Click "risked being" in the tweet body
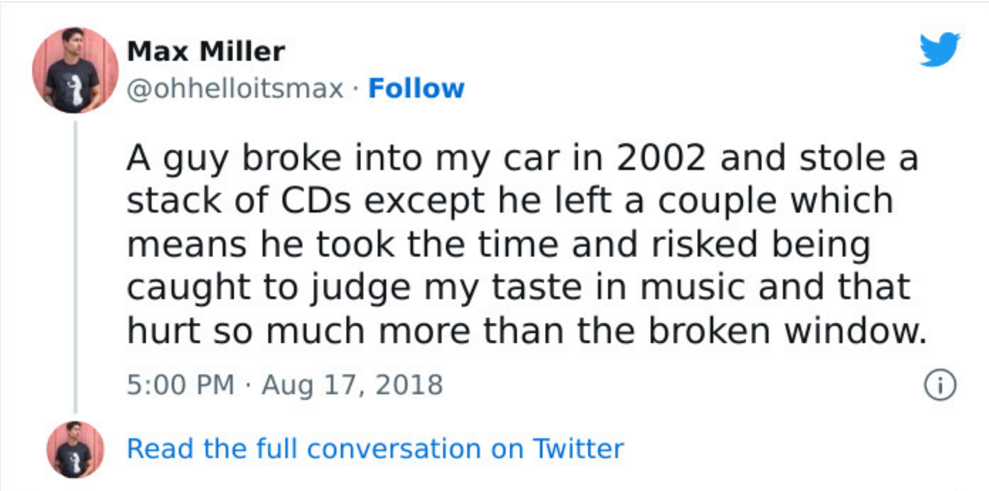The height and width of the screenshot is (491, 989). [760, 244]
